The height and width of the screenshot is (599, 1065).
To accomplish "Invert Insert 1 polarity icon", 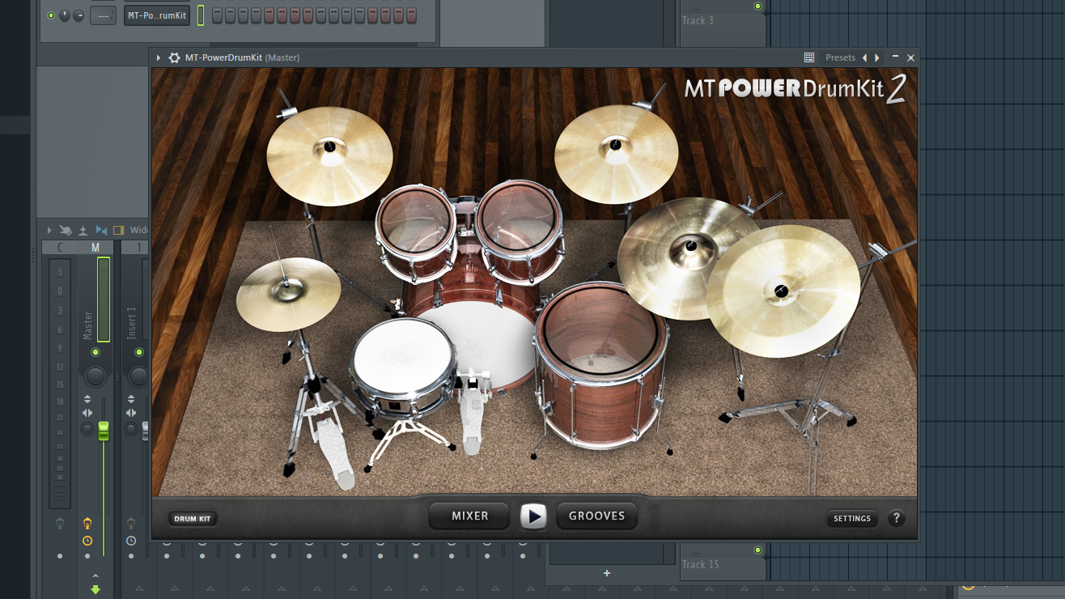I will pos(131,399).
